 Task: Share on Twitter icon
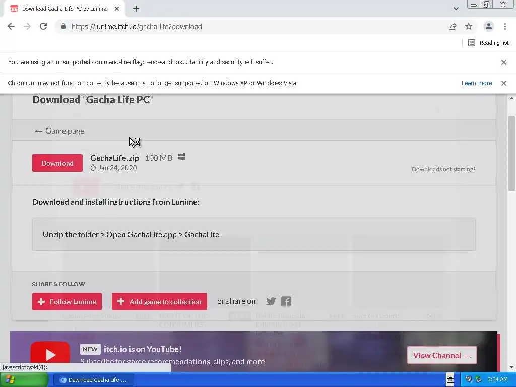(x=271, y=301)
